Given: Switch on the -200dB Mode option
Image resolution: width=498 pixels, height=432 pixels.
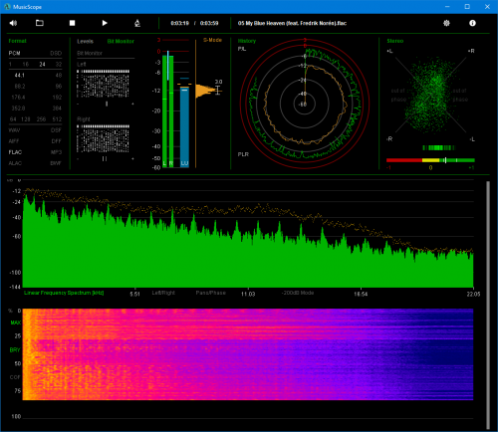Looking at the screenshot, I should (x=298, y=293).
